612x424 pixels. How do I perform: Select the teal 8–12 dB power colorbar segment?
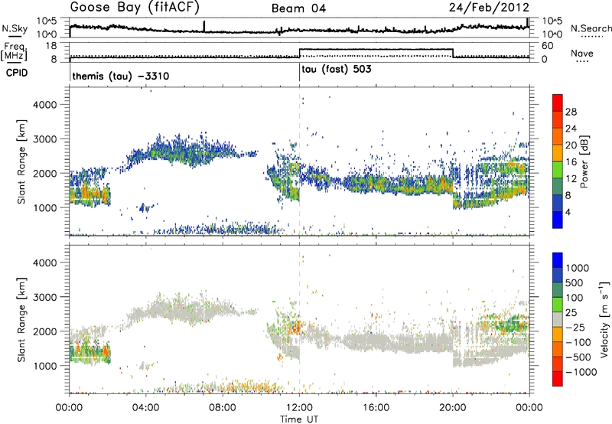tap(558, 187)
